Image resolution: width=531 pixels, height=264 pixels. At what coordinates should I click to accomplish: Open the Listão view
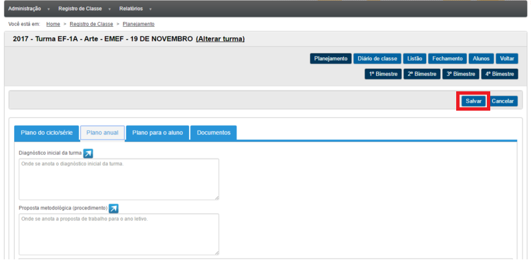pos(415,59)
